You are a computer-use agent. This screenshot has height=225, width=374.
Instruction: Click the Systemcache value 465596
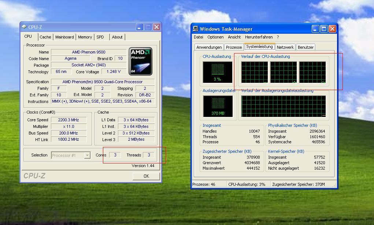click(318, 142)
